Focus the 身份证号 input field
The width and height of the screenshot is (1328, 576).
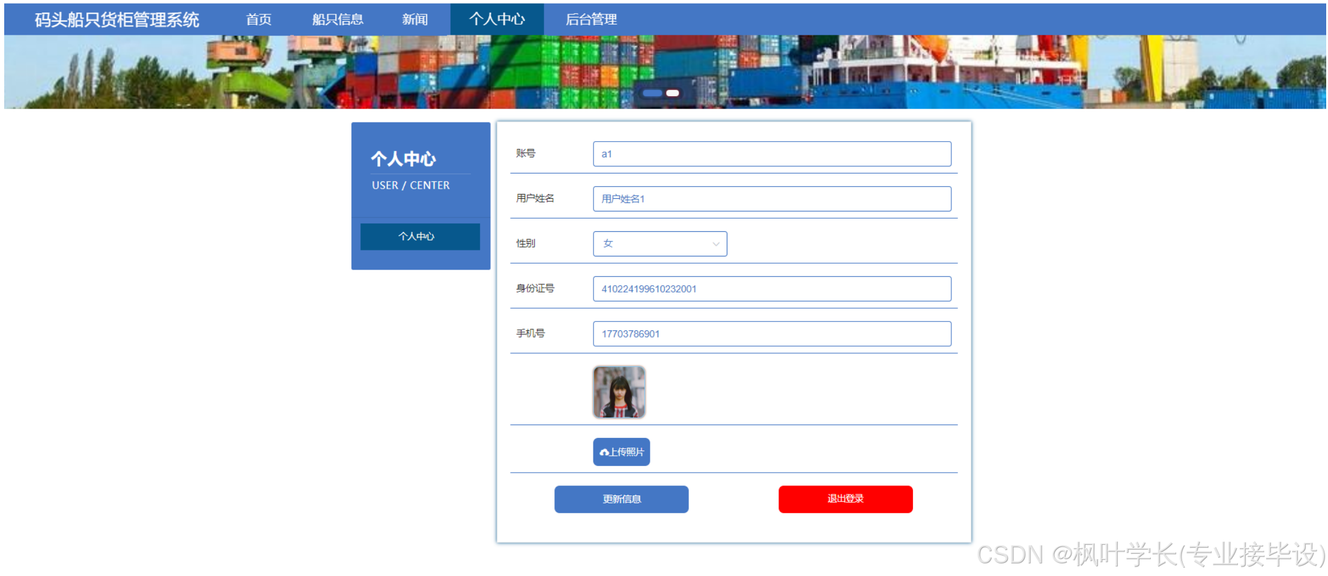(772, 289)
